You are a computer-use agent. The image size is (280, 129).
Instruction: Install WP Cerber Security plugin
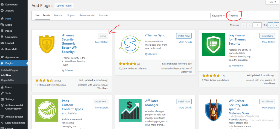(x=267, y=101)
